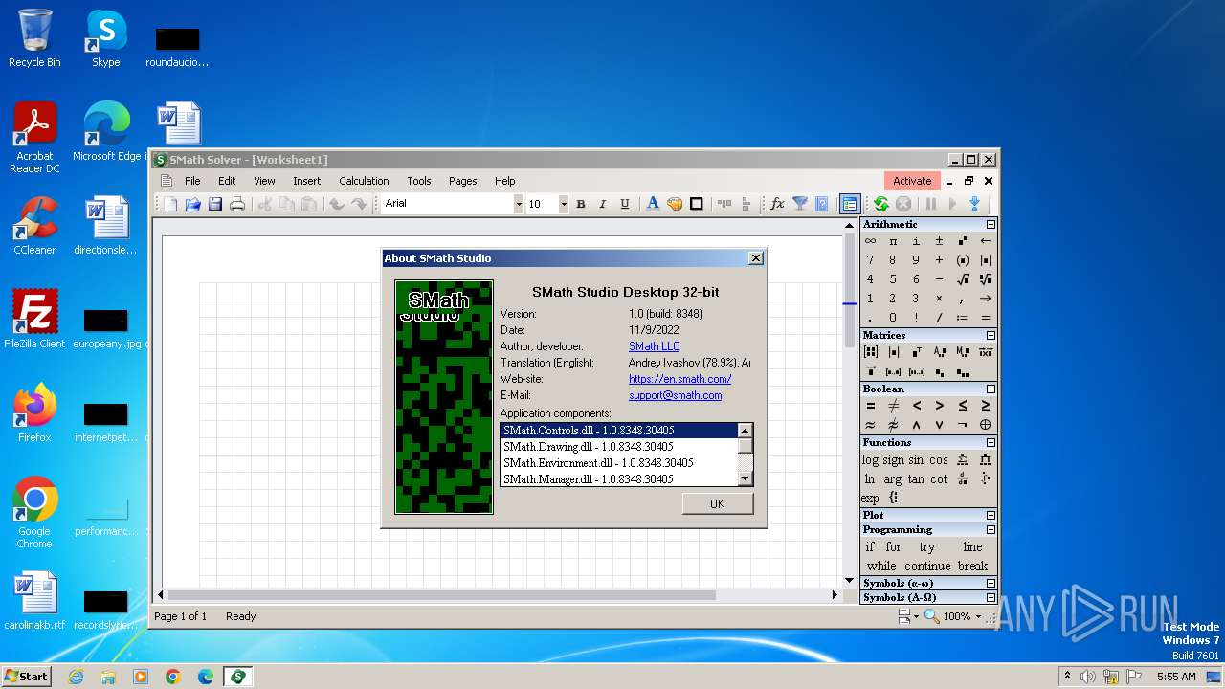Click the region border square icon

(697, 204)
